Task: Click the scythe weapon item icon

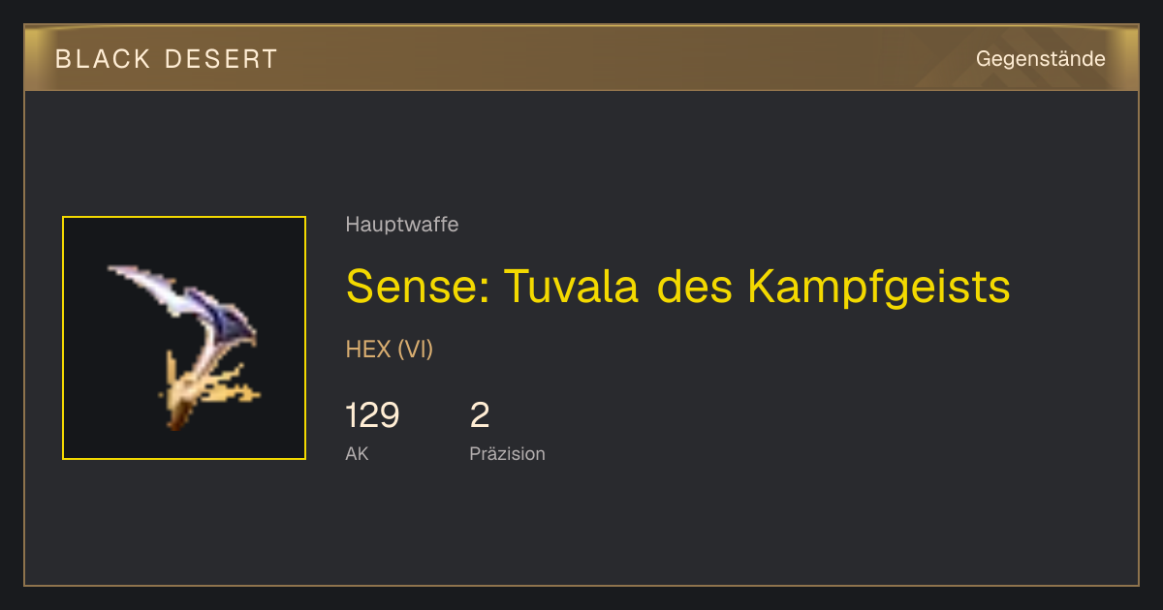Action: pos(184,347)
